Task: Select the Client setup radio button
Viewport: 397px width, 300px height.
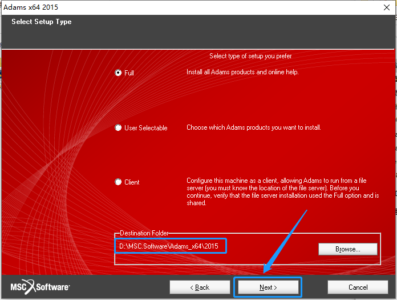Action: point(118,182)
